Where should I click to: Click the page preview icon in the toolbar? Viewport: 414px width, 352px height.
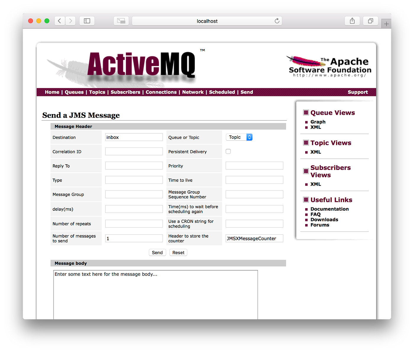(x=121, y=21)
